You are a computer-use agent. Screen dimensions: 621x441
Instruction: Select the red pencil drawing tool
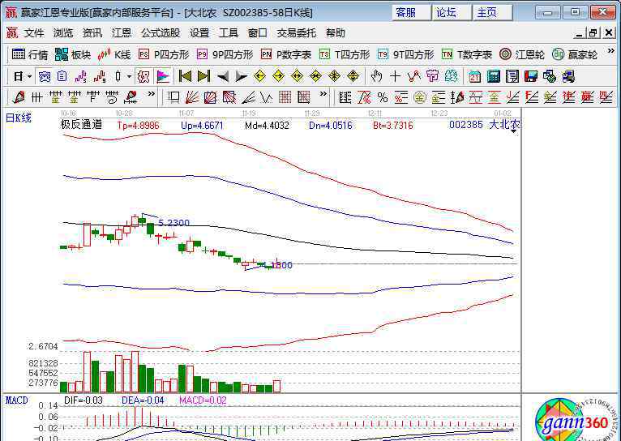[x=19, y=97]
